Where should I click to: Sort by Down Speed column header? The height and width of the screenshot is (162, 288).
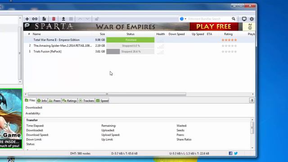[x=176, y=34]
